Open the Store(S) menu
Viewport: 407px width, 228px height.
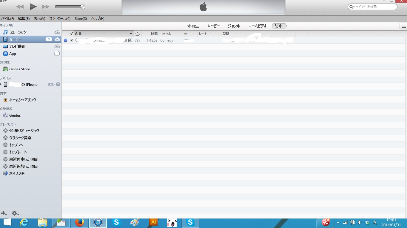[81, 19]
